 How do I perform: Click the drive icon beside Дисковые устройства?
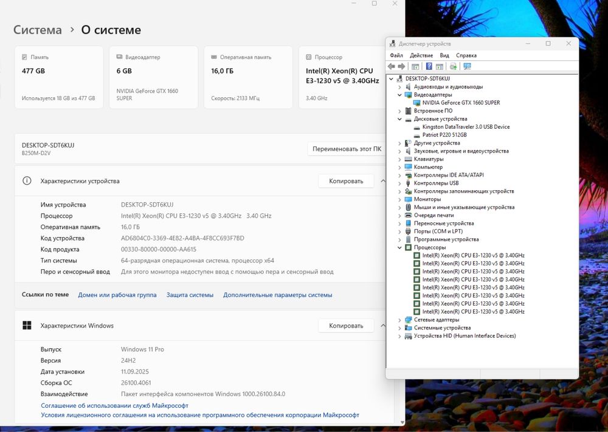click(x=408, y=119)
